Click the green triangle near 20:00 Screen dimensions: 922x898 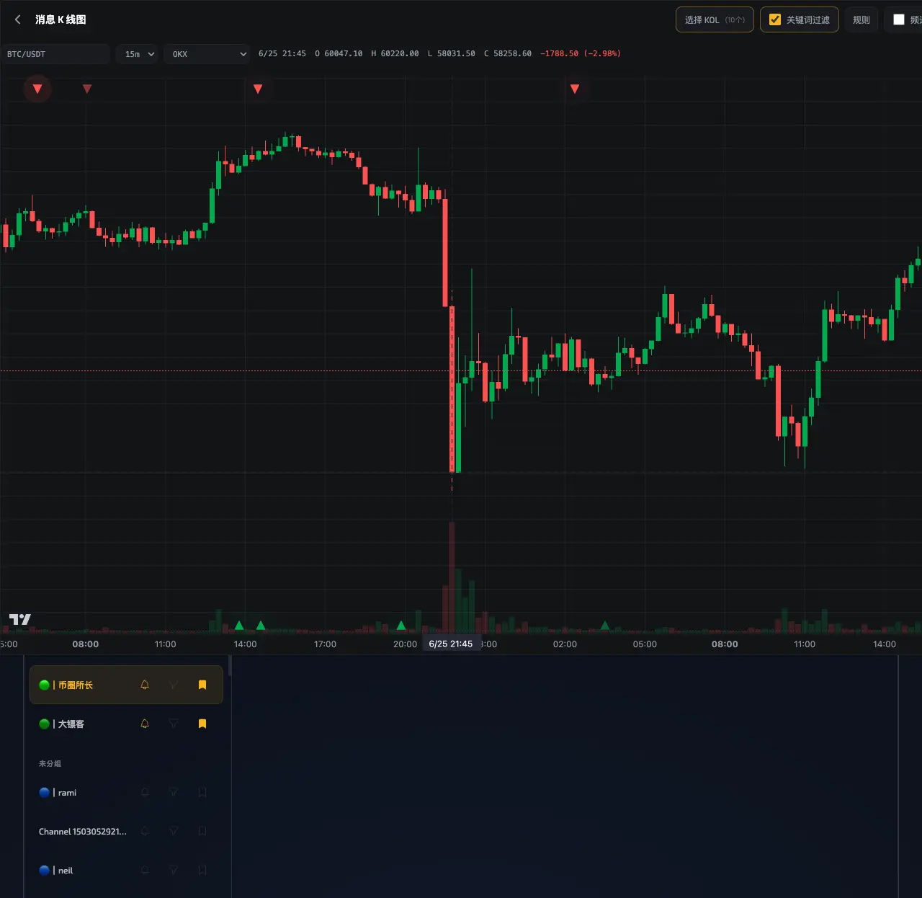(401, 625)
